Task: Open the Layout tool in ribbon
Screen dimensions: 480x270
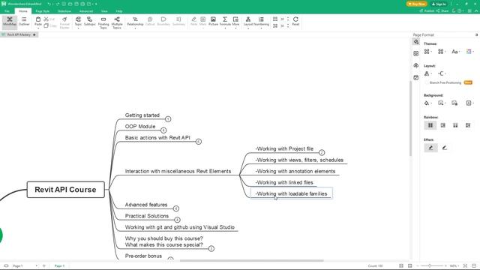Action: coord(248,22)
